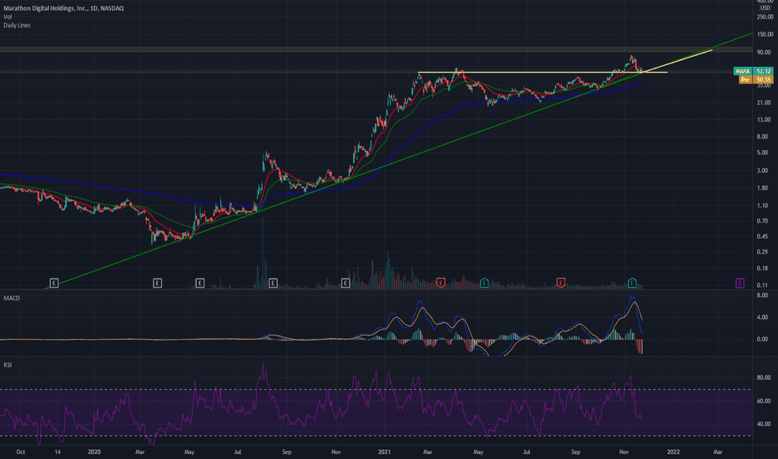The height and width of the screenshot is (459, 778).
Task: Click the 0.11 price axis value
Action: (763, 285)
